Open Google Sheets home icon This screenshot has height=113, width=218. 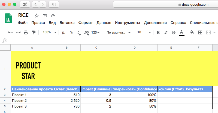8,18
